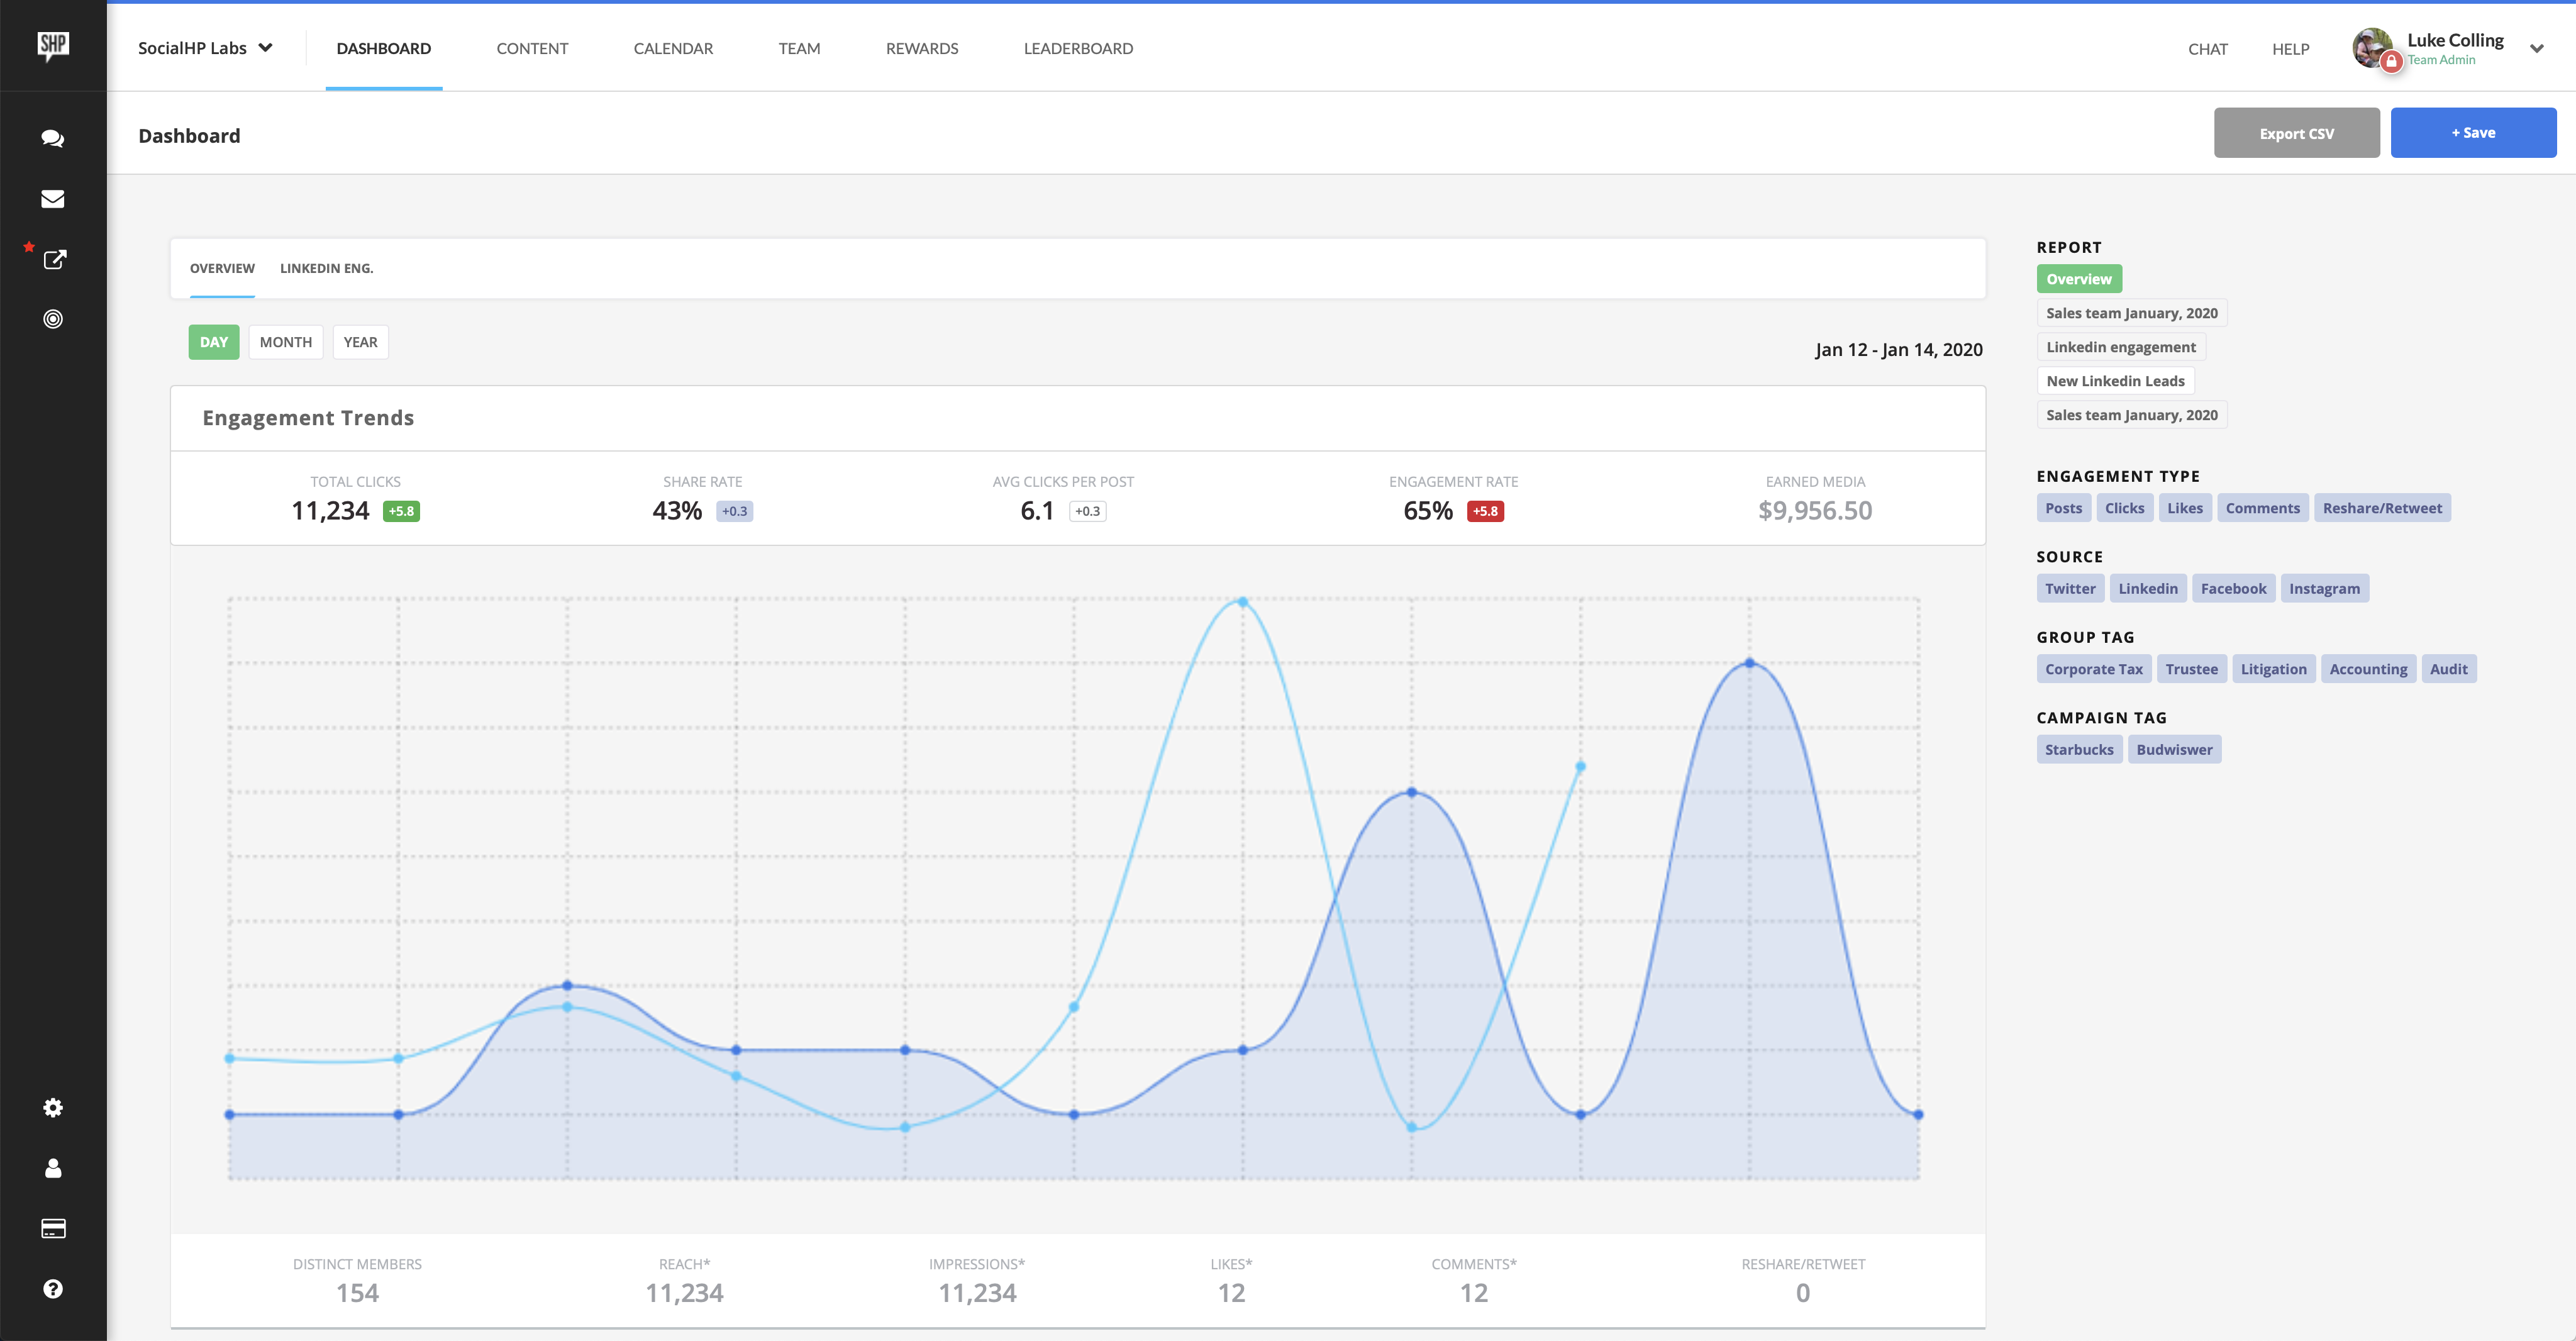Toggle the Clicks engagement type filter

pyautogui.click(x=2125, y=507)
